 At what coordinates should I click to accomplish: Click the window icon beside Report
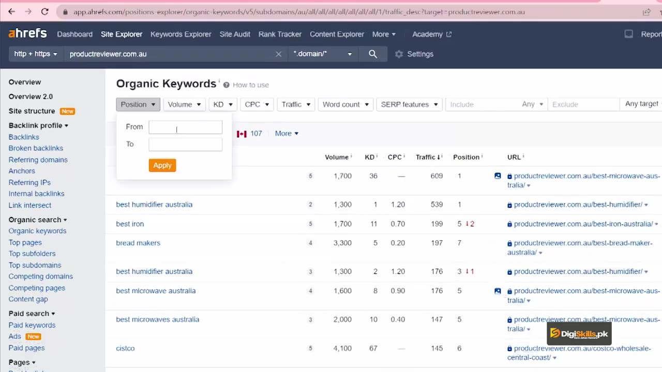click(629, 34)
